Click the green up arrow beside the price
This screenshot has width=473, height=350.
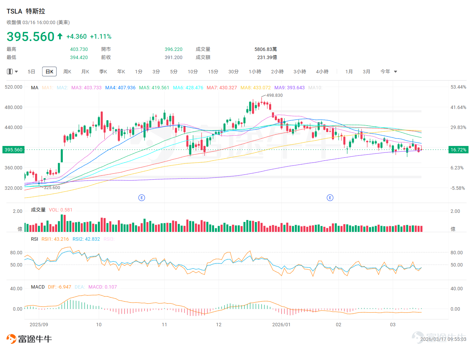tap(60, 36)
